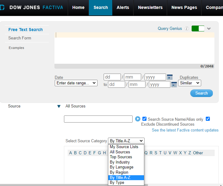Click the end date yyyy field

160,84
